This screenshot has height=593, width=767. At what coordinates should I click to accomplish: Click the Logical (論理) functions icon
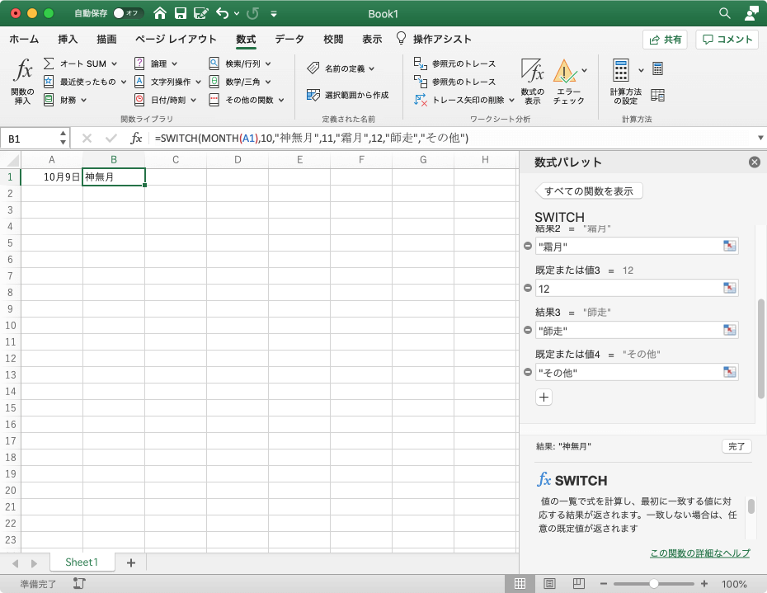(x=139, y=64)
